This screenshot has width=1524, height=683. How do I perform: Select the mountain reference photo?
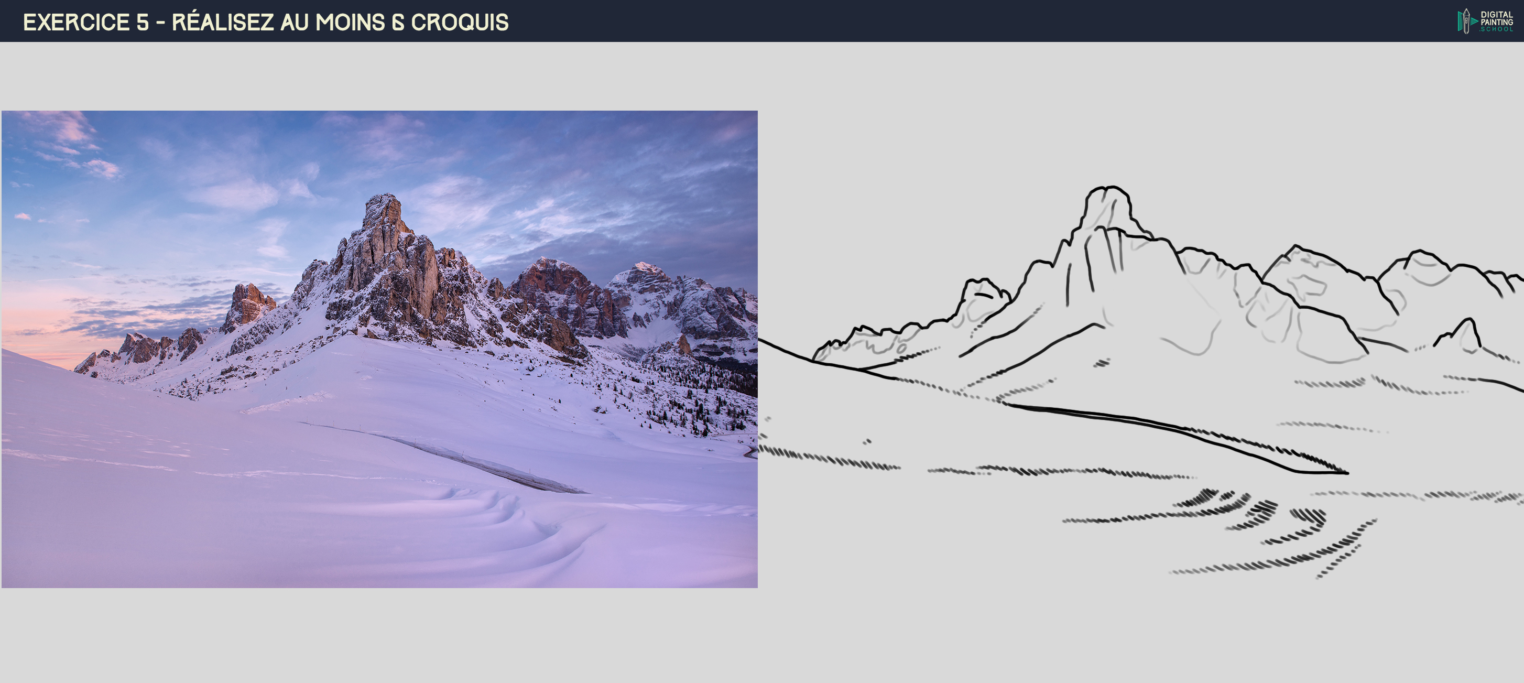379,349
